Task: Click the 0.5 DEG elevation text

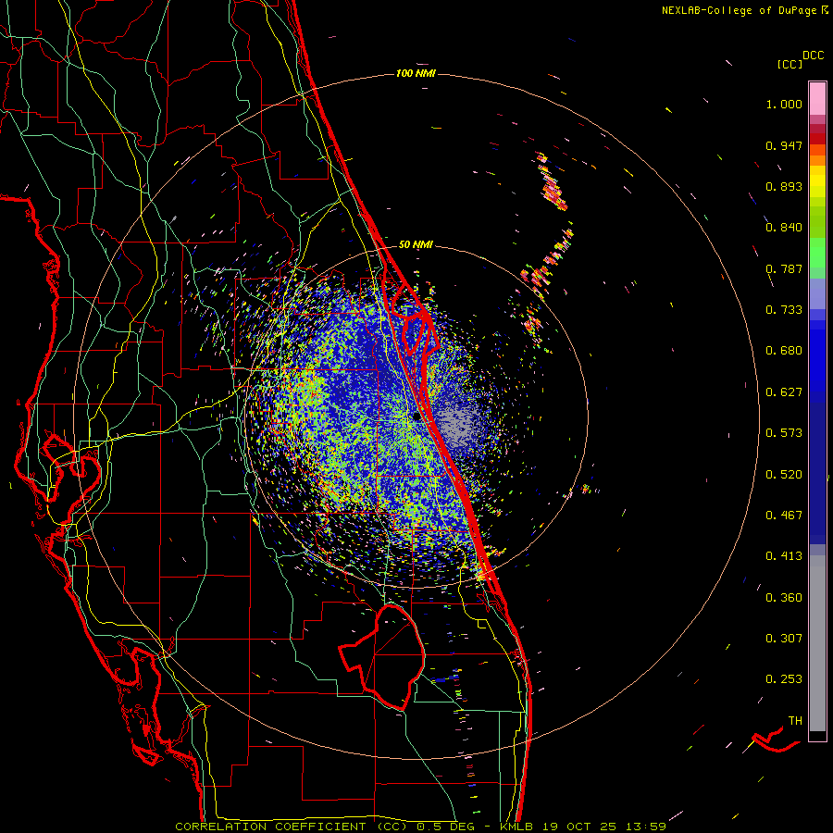Action: [x=445, y=827]
